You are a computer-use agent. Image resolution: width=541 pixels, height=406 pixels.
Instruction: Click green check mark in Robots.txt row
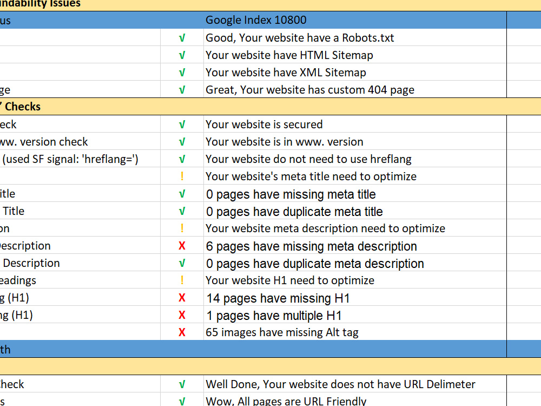pos(182,38)
